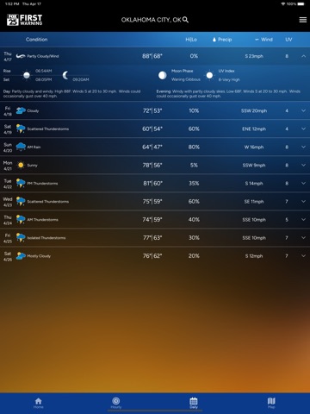
Task: Tap the thunderstorm icon for Tue 4/22
Action: pyautogui.click(x=21, y=183)
